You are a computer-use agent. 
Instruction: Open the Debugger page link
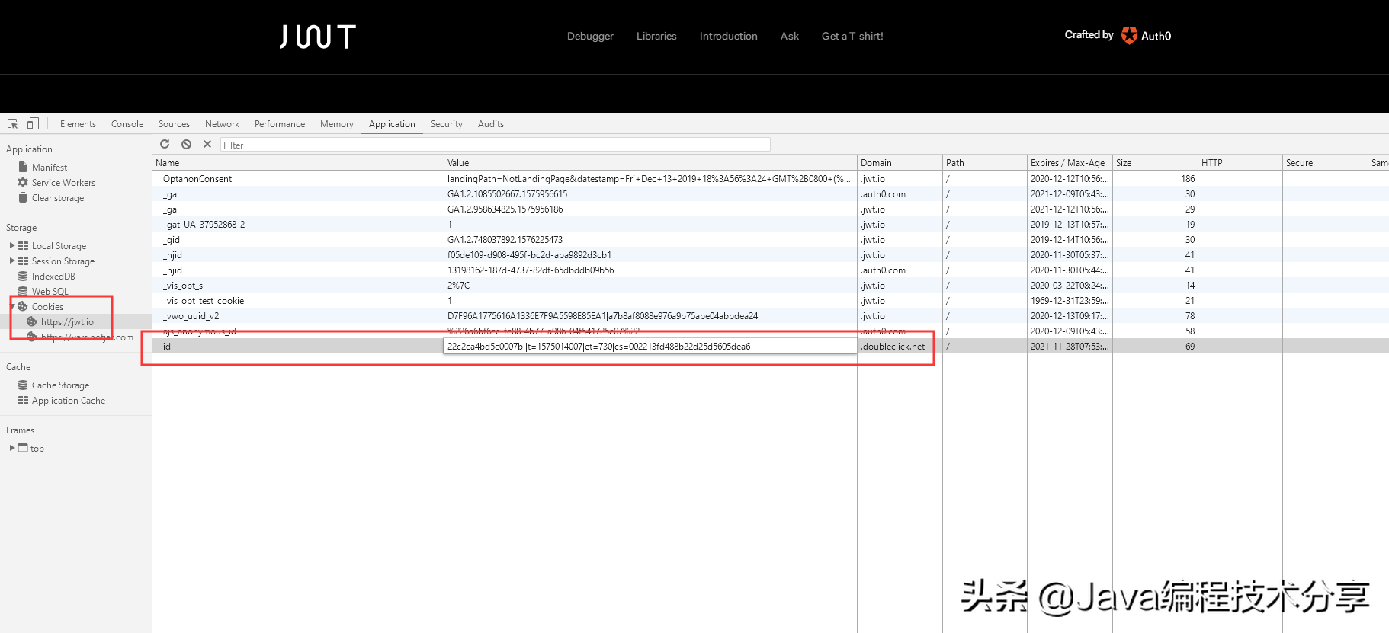590,36
